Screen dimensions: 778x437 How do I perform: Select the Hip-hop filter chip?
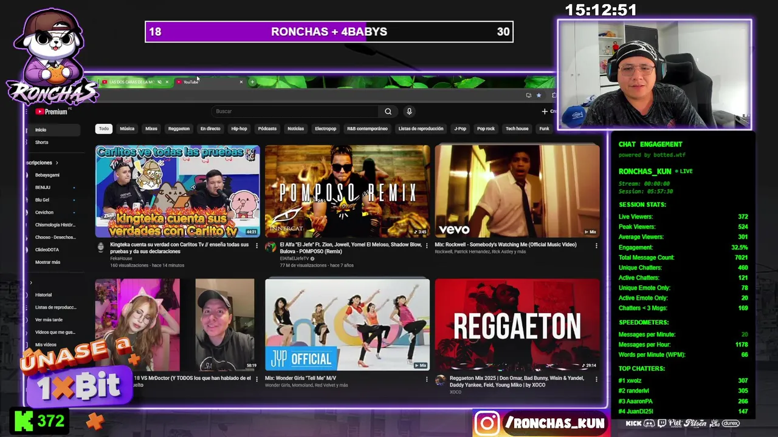tap(239, 129)
